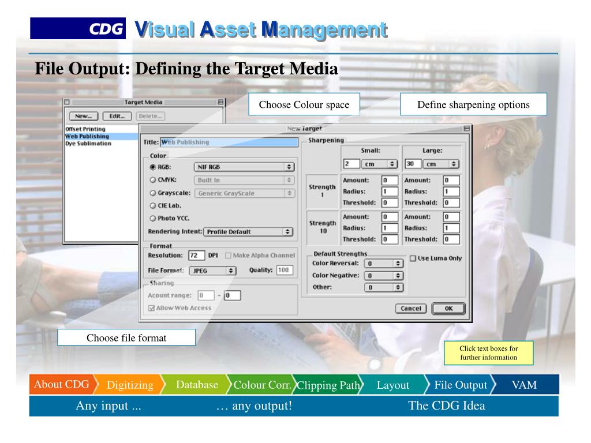Screen dimensions: 591x443
Task: Click the Cancel button
Action: tap(411, 309)
